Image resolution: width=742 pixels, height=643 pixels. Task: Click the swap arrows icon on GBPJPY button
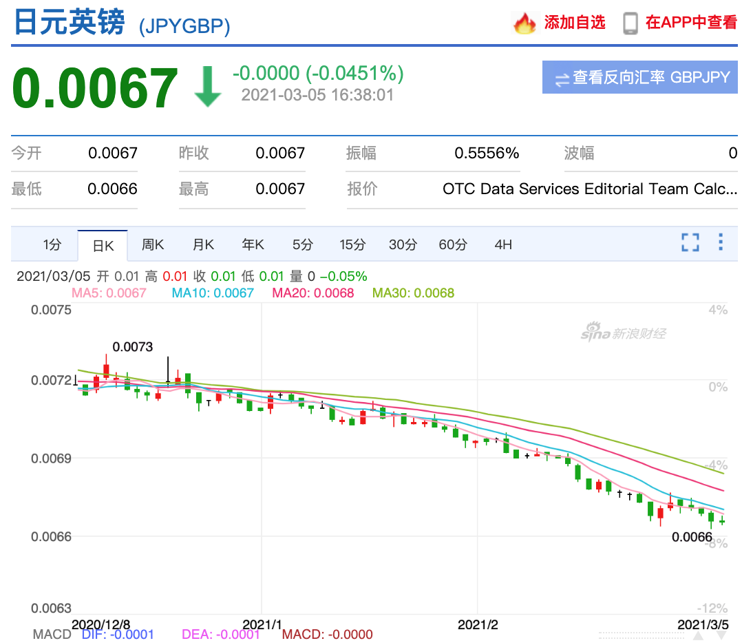click(x=562, y=78)
